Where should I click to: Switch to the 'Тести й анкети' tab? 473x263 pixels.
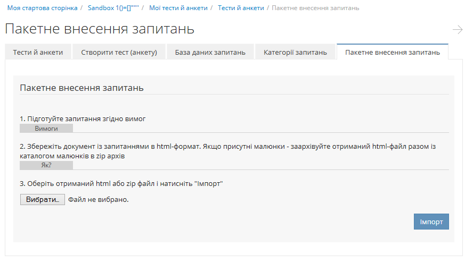[x=38, y=52]
